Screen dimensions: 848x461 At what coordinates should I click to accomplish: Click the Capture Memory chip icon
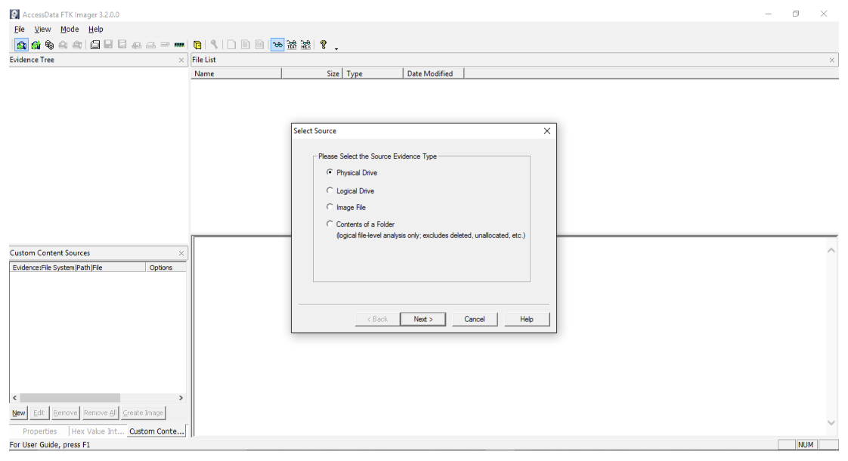[179, 45]
